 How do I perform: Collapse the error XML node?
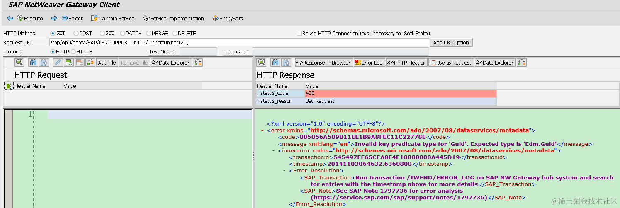click(x=263, y=130)
